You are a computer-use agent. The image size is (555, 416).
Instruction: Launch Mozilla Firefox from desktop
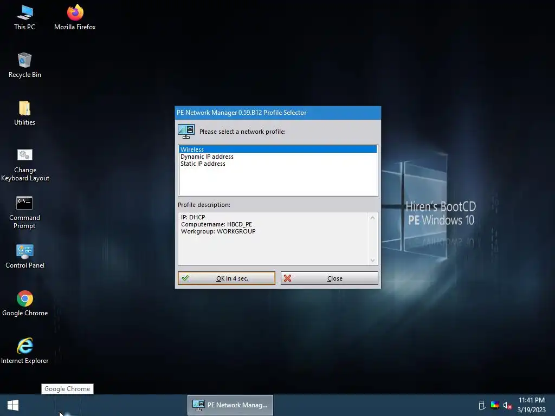pyautogui.click(x=75, y=17)
